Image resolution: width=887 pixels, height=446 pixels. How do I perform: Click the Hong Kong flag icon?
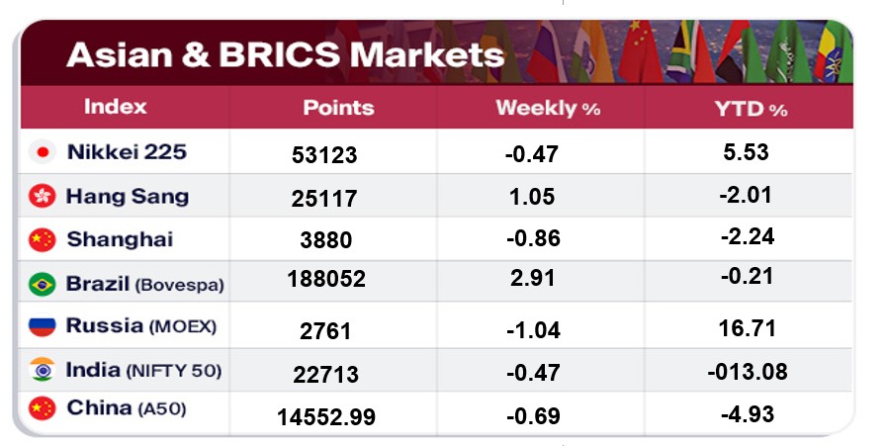point(42,197)
